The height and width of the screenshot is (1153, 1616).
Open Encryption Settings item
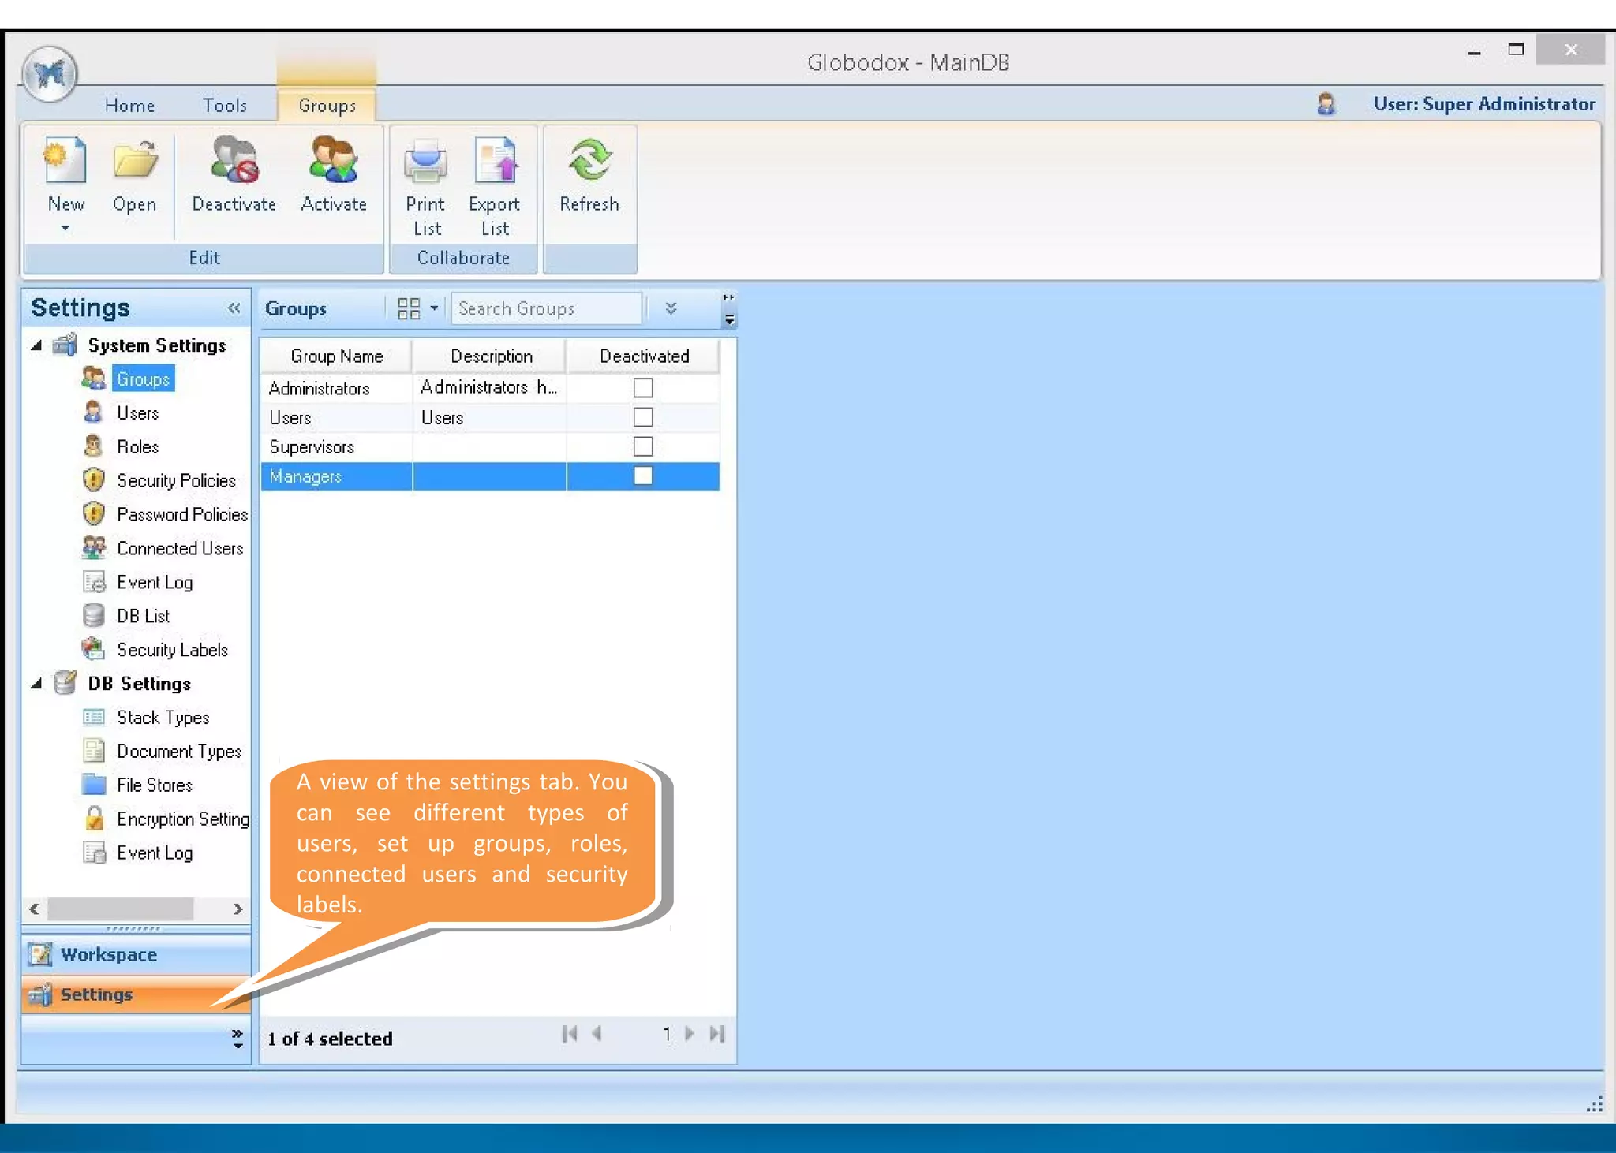pos(183,819)
